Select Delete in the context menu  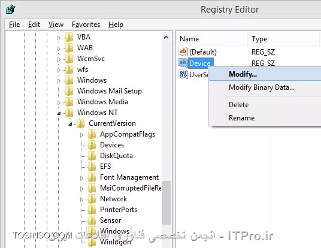coord(265,105)
